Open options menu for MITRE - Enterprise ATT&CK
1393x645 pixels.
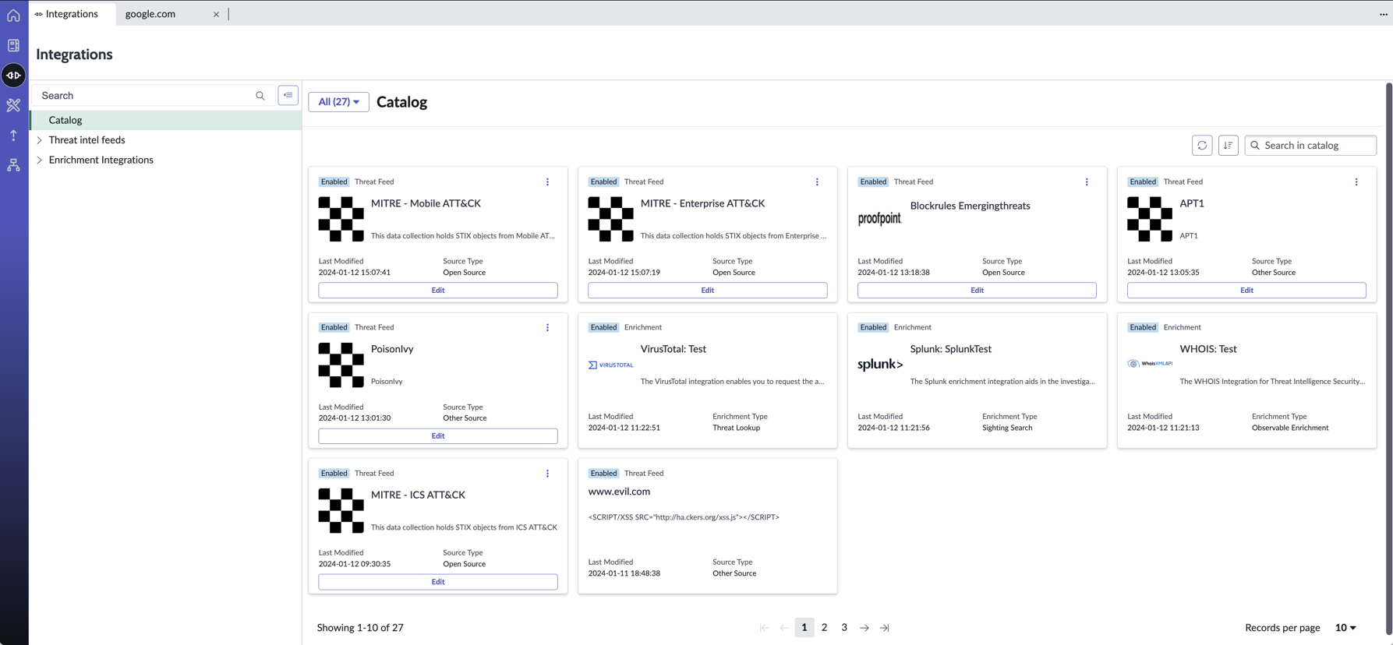817,182
